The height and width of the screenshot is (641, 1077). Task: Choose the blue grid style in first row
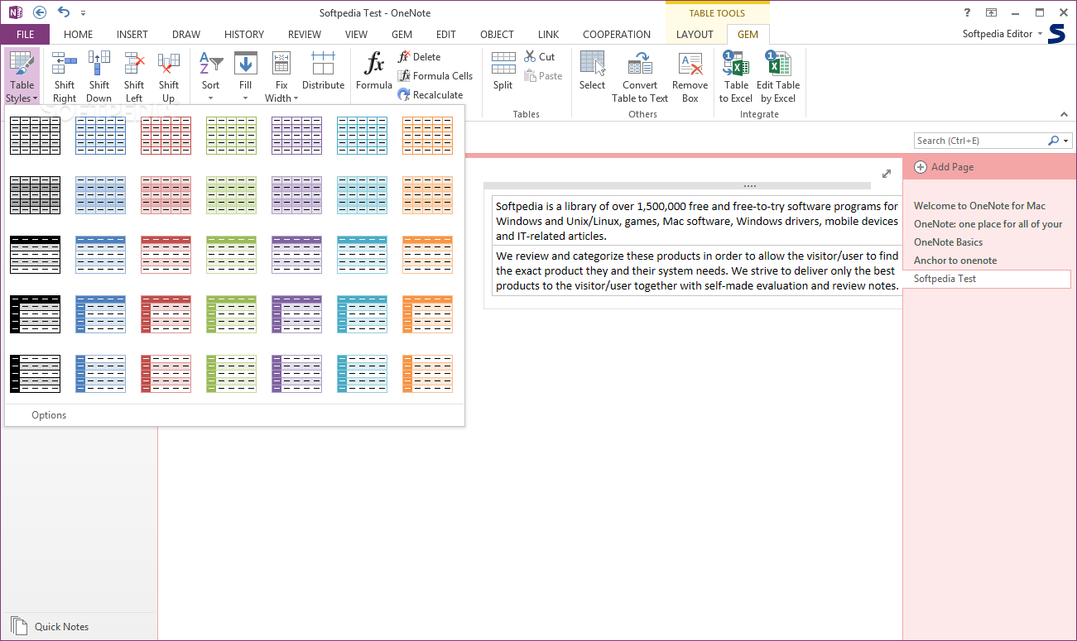[100, 136]
